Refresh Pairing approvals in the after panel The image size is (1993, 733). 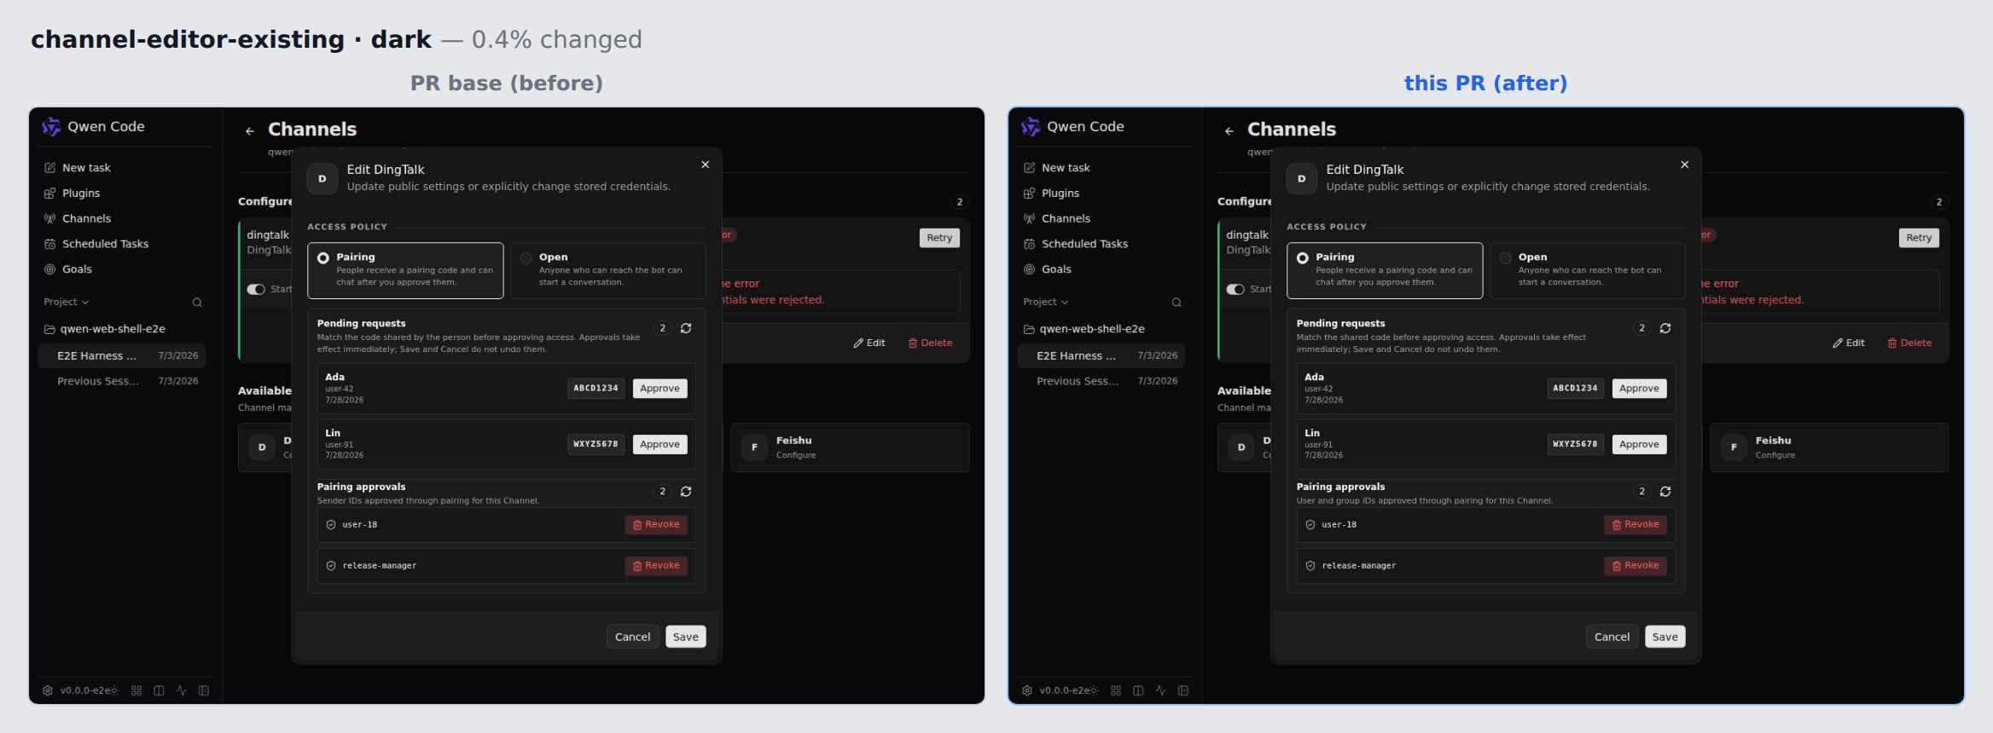(x=1665, y=492)
